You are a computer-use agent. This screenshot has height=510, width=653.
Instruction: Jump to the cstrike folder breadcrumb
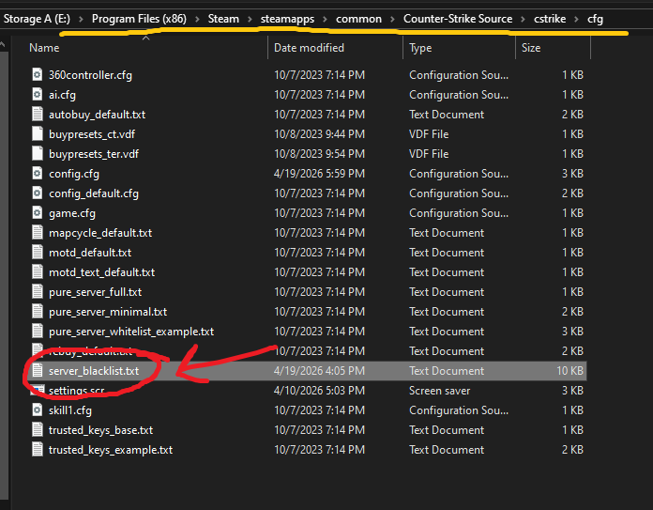pyautogui.click(x=550, y=19)
